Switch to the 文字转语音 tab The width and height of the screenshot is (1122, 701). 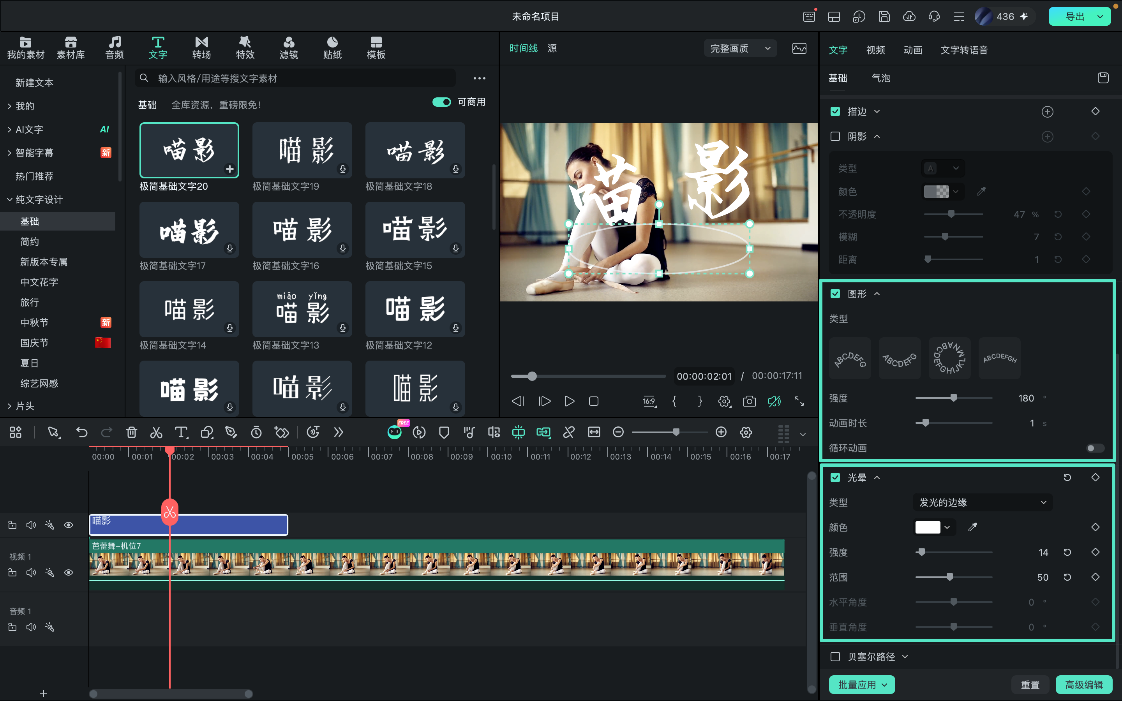pos(964,49)
